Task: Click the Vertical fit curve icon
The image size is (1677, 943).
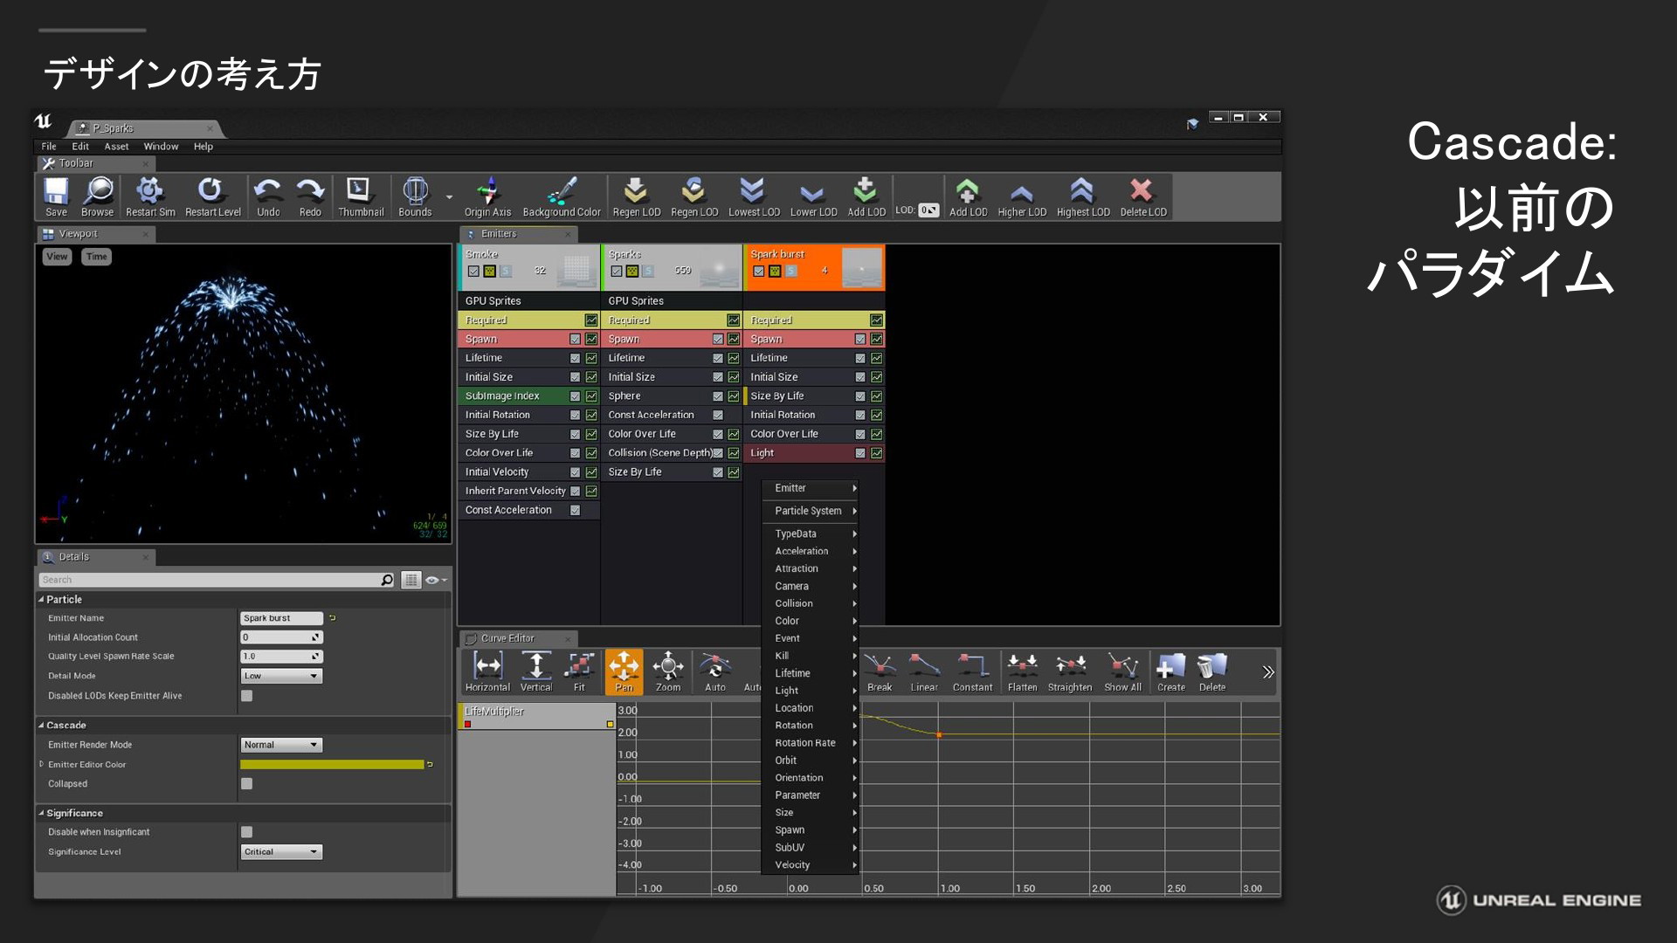Action: coord(536,671)
